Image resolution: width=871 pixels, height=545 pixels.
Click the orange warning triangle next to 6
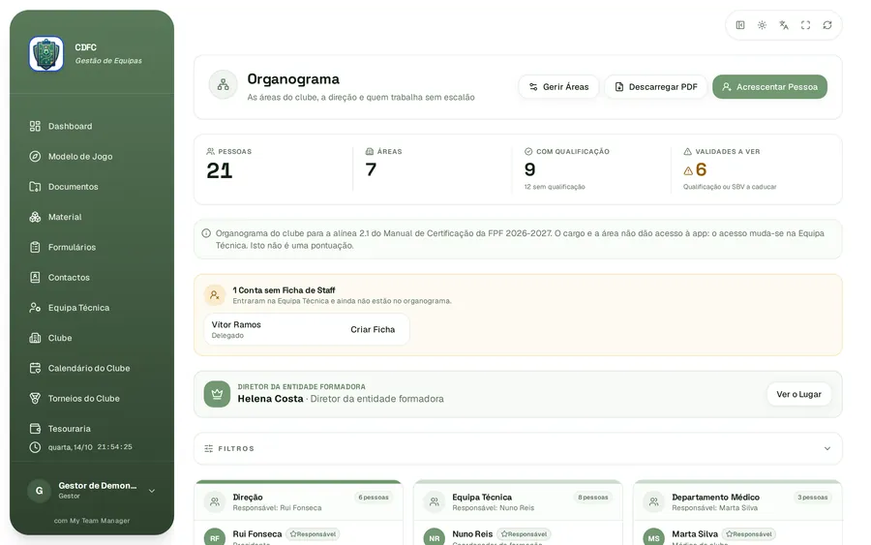pyautogui.click(x=688, y=170)
